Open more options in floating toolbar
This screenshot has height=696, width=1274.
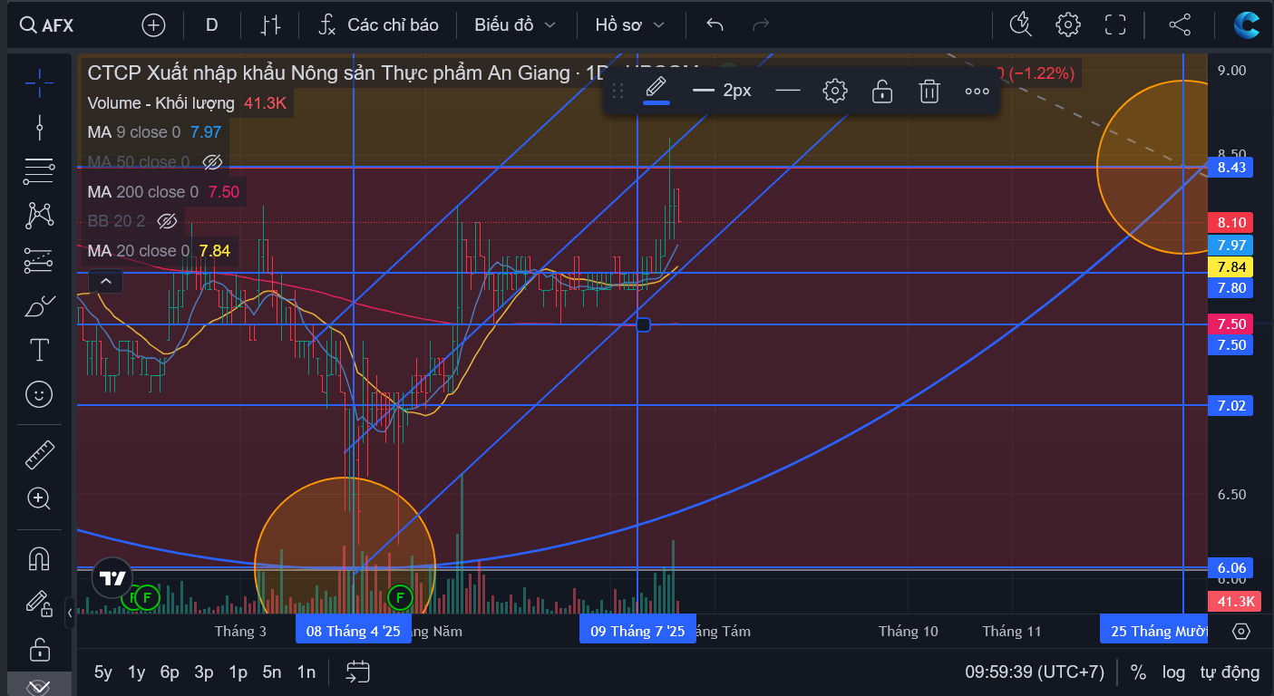click(x=977, y=91)
